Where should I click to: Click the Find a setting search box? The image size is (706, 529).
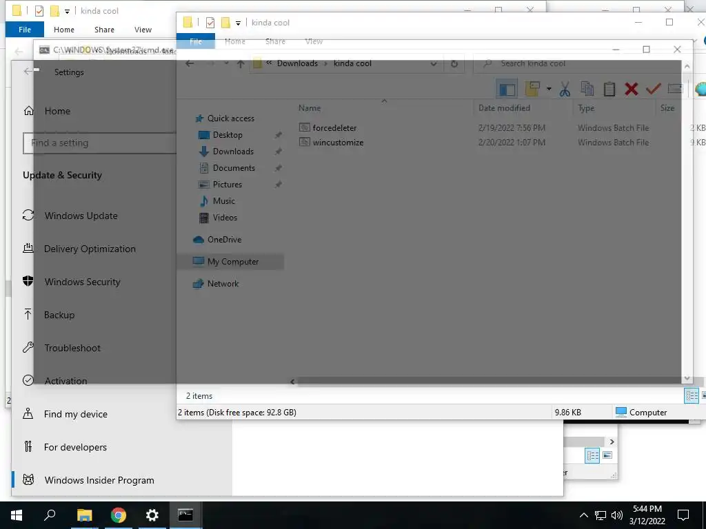[x=99, y=143]
